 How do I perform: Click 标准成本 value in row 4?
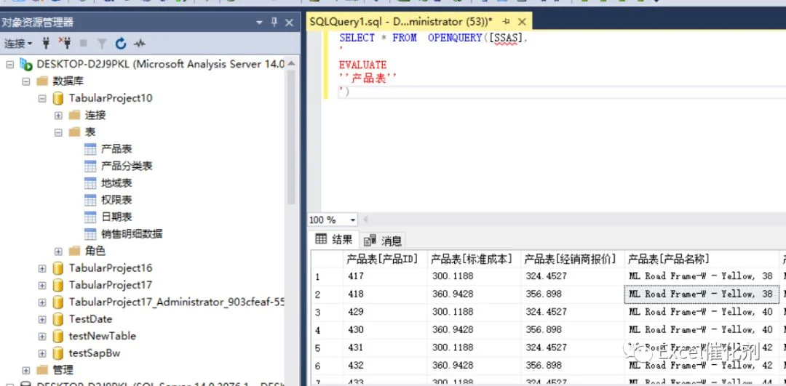point(475,330)
